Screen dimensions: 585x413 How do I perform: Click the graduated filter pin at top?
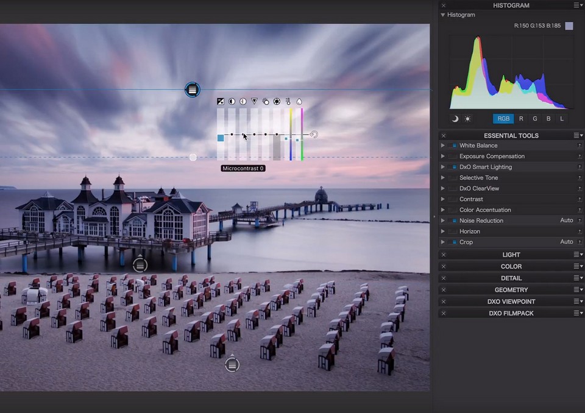(x=192, y=90)
